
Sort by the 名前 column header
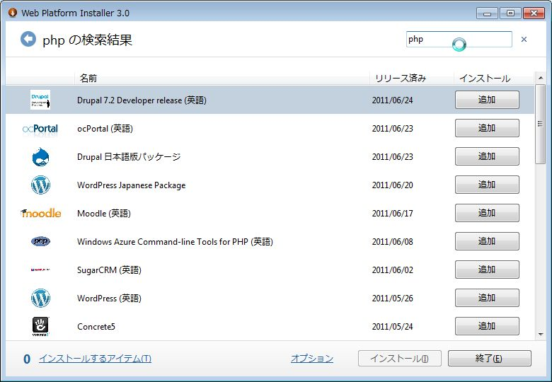(x=88, y=78)
